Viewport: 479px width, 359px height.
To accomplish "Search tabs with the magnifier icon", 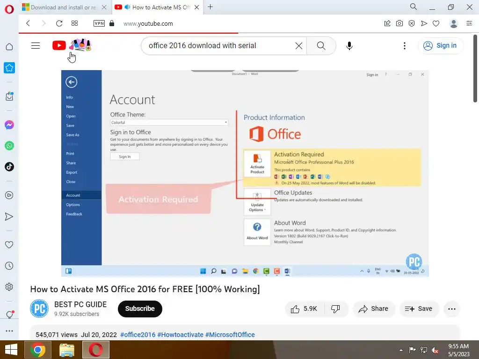I will tap(414, 7).
